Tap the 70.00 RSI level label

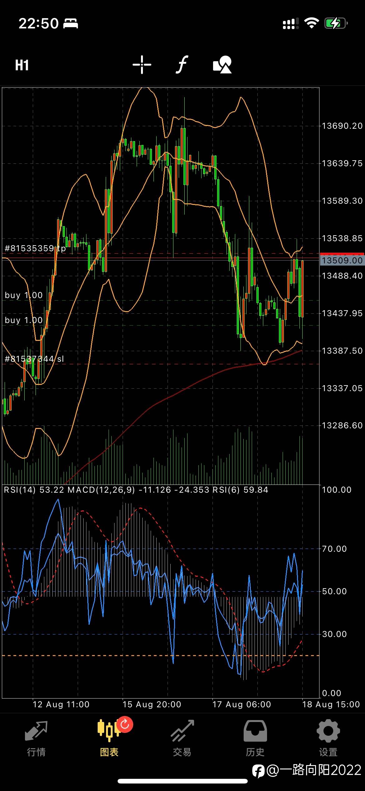click(334, 549)
